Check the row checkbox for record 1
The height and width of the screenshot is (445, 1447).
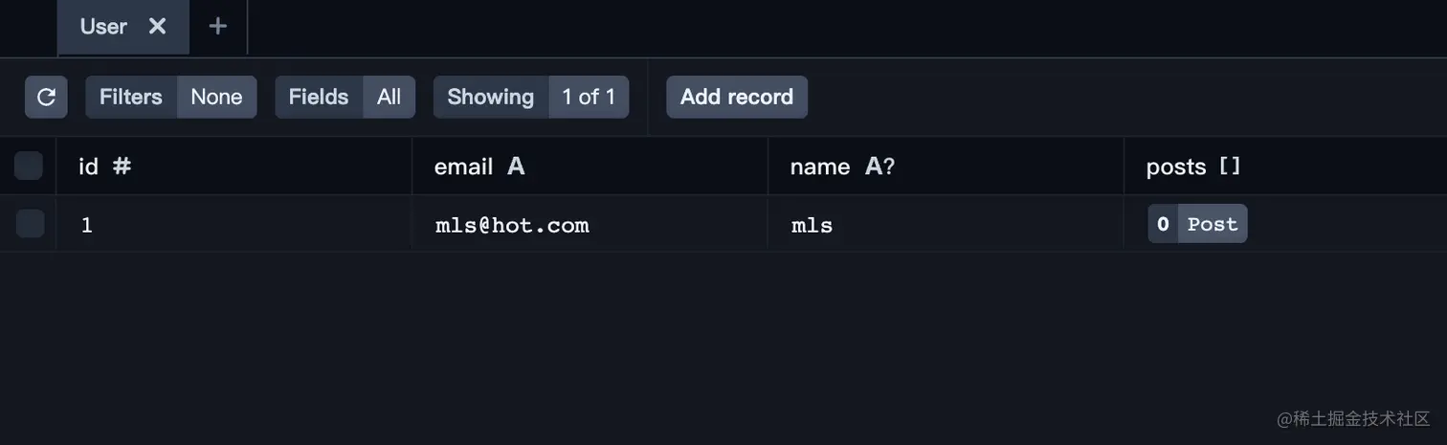(30, 224)
